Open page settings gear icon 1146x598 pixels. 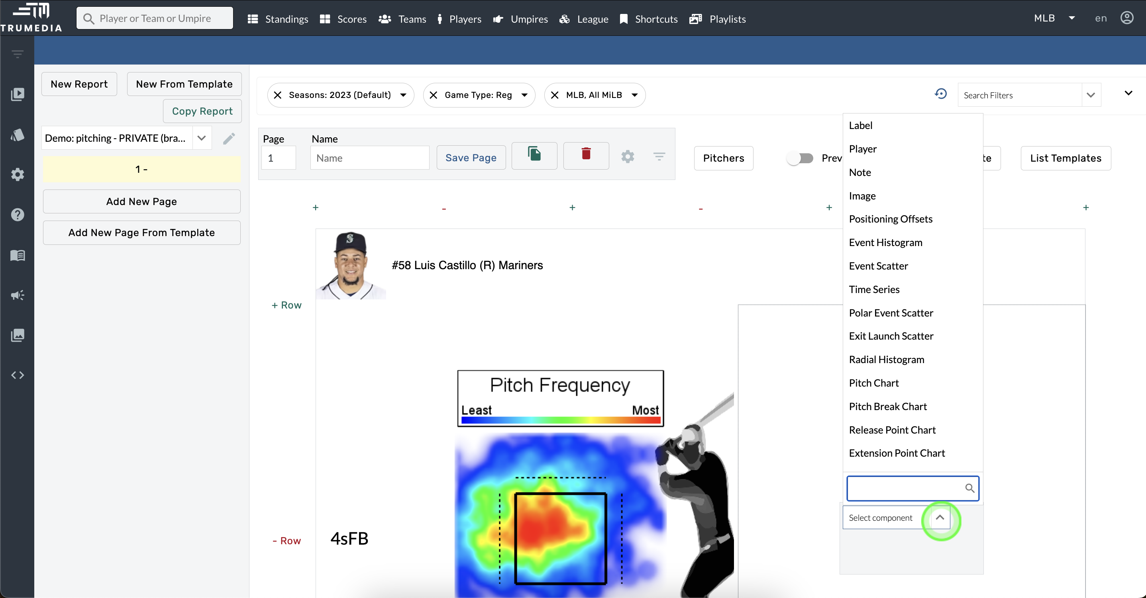point(627,157)
